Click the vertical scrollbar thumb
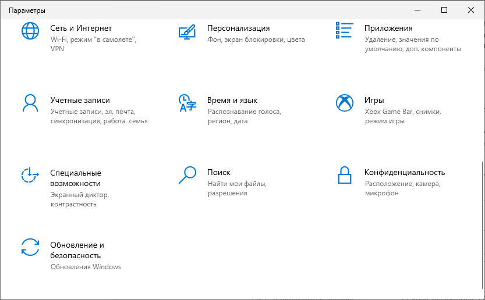 click(483, 224)
